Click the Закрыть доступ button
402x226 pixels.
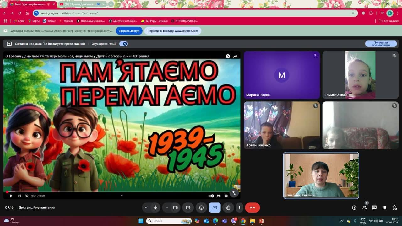[129, 31]
